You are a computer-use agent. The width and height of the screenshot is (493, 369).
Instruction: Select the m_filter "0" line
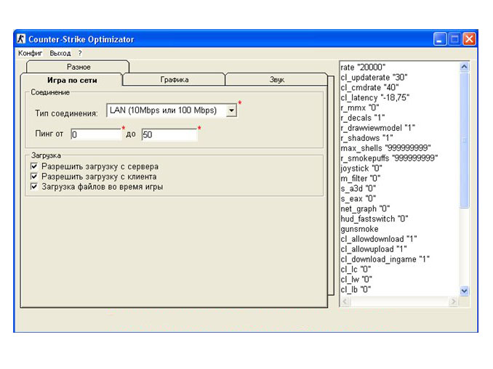(x=361, y=179)
